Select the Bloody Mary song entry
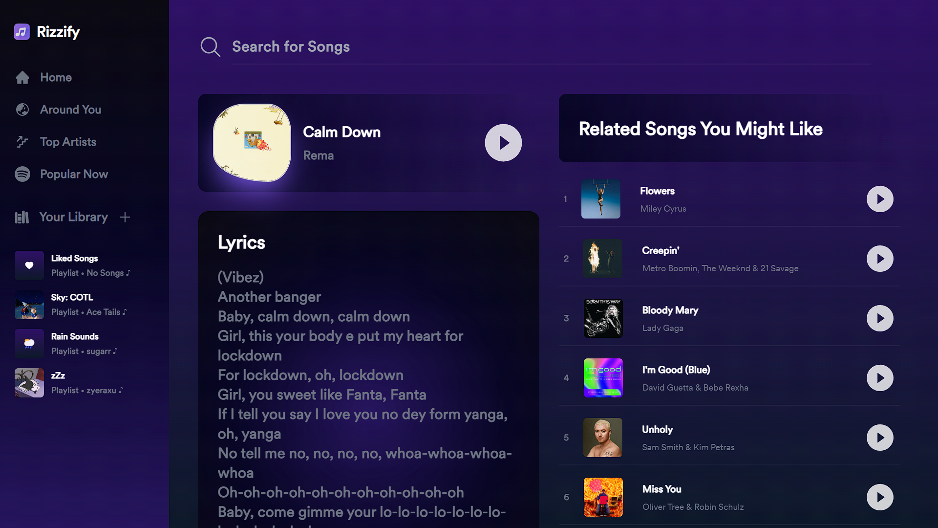The height and width of the screenshot is (528, 938). 670,318
